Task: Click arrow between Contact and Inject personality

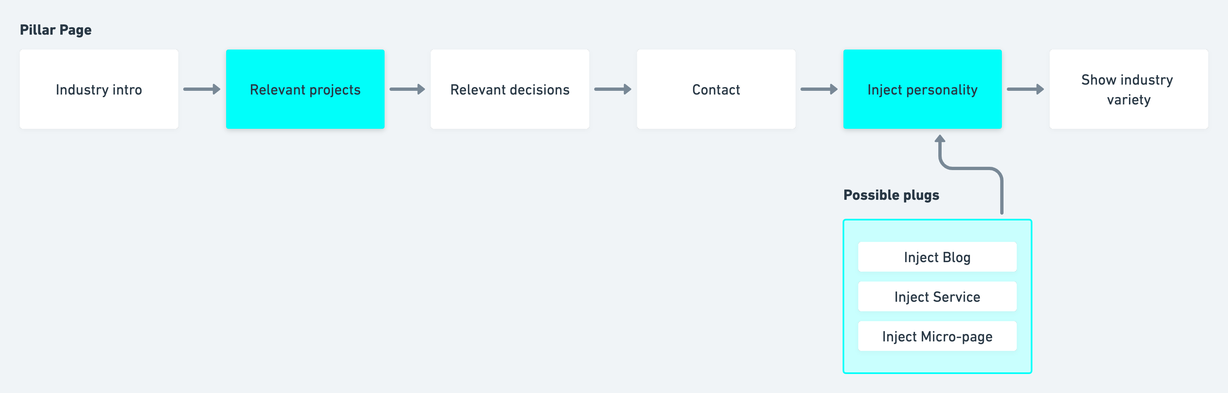Action: tap(819, 89)
